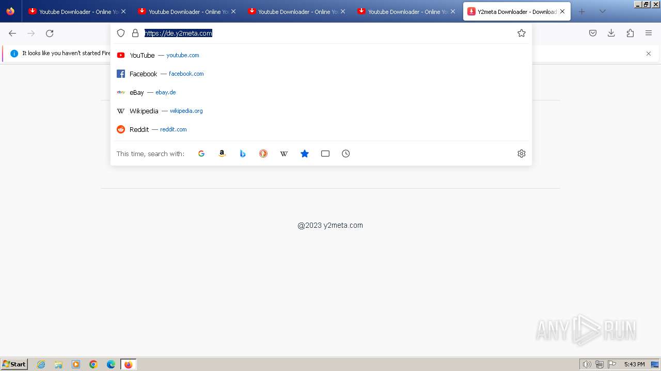Launch Internet Explorer from taskbar
The width and height of the screenshot is (661, 371).
coord(41,364)
